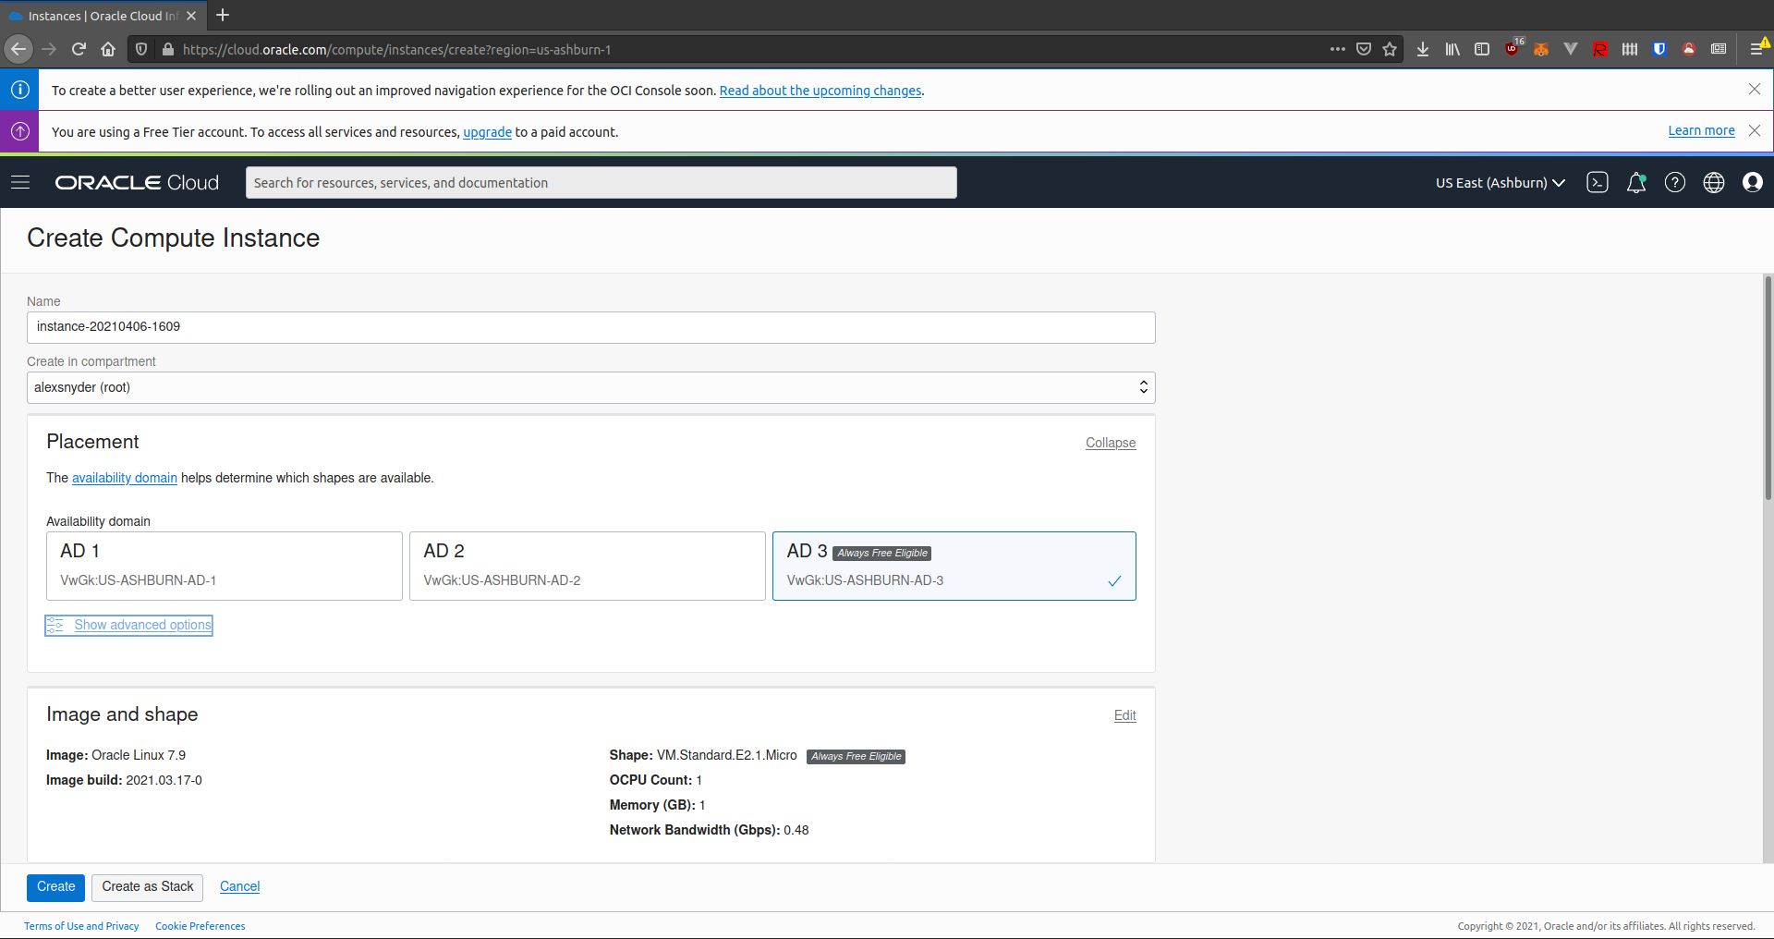Image resolution: width=1774 pixels, height=939 pixels.
Task: Open the US East (Ashburn) region selector
Action: click(x=1500, y=183)
